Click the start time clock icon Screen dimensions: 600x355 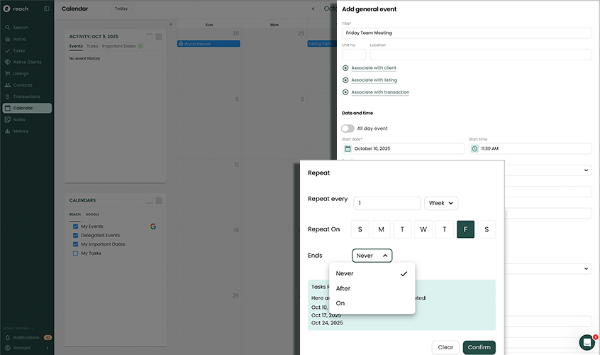click(474, 149)
